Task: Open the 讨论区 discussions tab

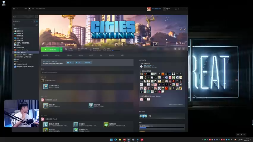Action: coord(91,55)
